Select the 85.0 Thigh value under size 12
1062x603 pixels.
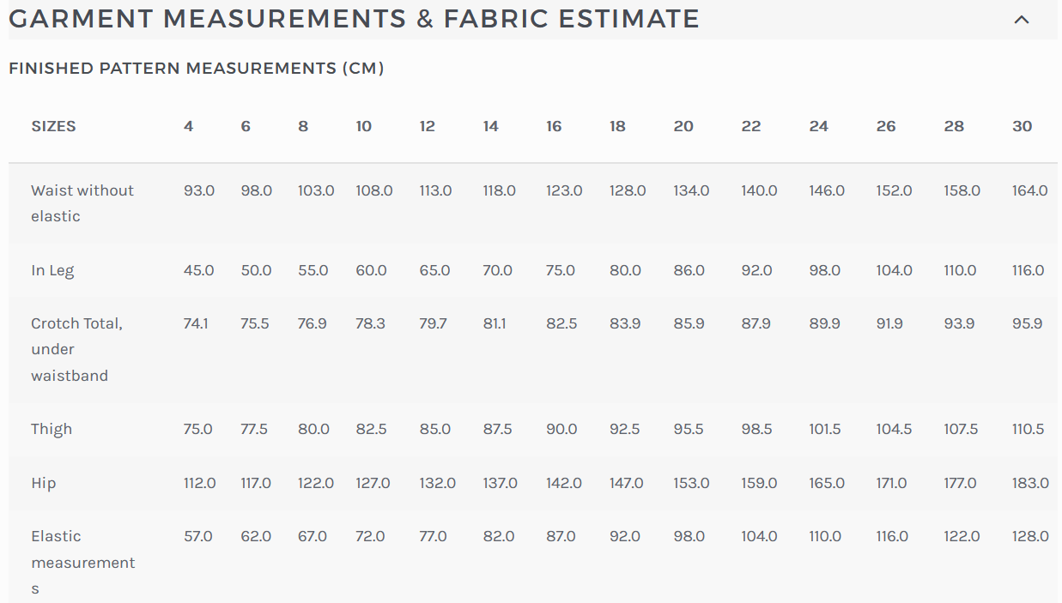pos(434,428)
